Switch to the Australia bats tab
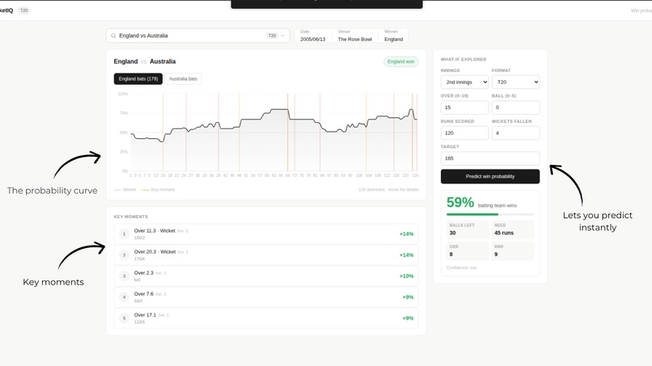The height and width of the screenshot is (366, 652). click(183, 79)
